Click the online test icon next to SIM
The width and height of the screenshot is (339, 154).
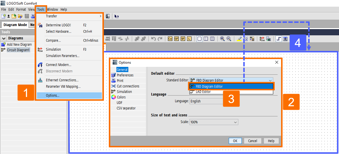(x=269, y=39)
